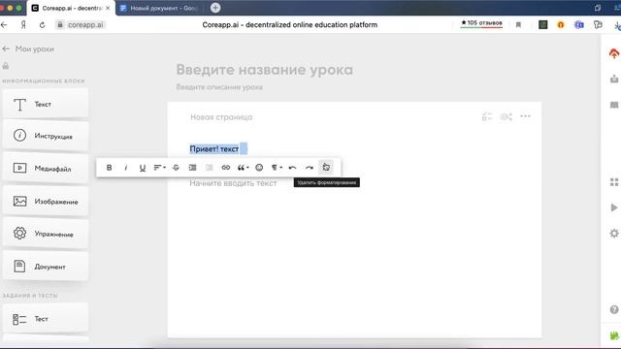Open the text alignment dropdown
The height and width of the screenshot is (349, 621).
point(159,168)
